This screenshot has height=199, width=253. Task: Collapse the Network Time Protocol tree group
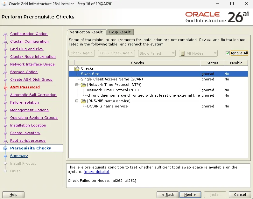coord(77,85)
